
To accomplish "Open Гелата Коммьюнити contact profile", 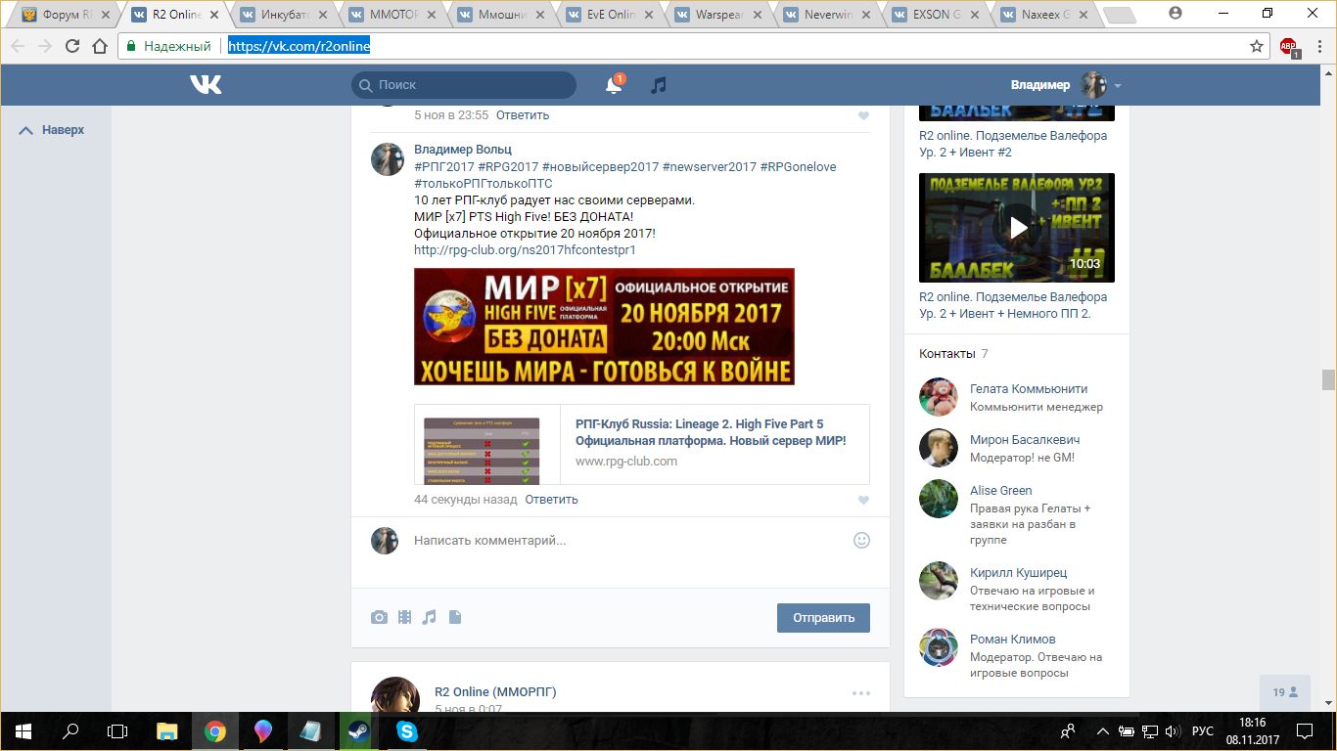I will pos(1029,389).
